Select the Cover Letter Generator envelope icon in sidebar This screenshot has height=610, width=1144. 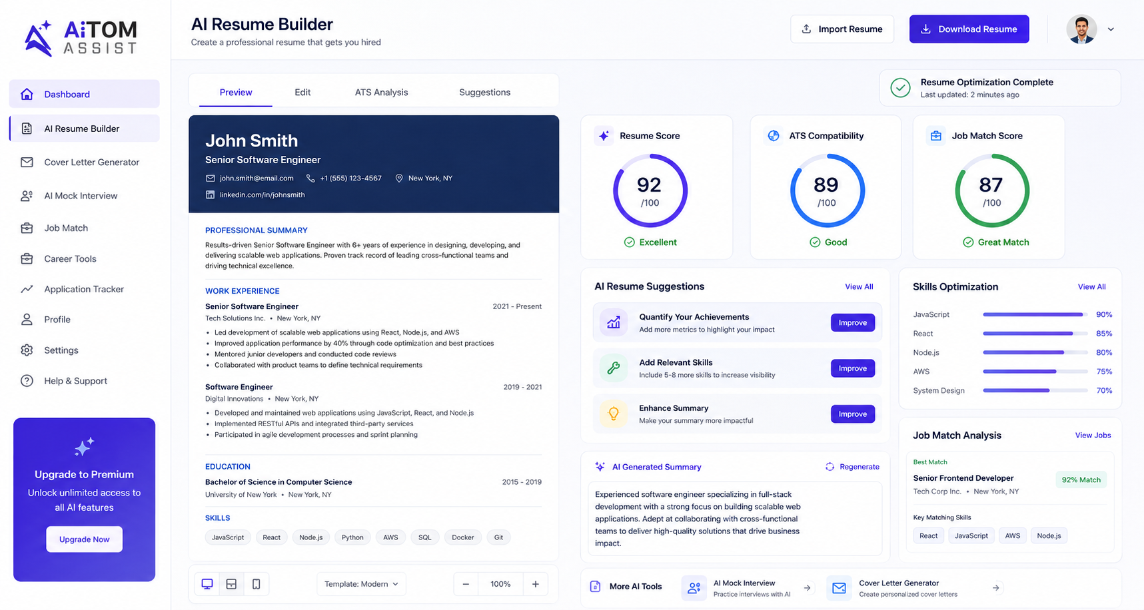pyautogui.click(x=27, y=162)
